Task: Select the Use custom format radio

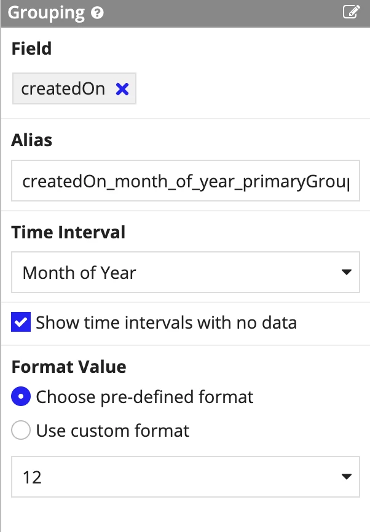Action: tap(21, 430)
